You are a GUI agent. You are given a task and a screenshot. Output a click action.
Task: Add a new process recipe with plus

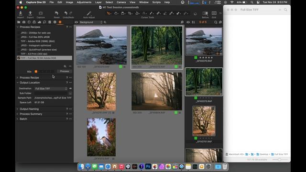(x=65, y=66)
